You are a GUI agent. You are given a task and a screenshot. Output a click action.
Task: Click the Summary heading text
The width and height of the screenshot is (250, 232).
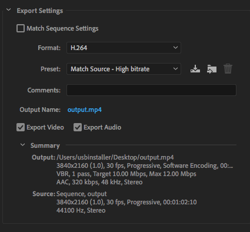[45, 145]
